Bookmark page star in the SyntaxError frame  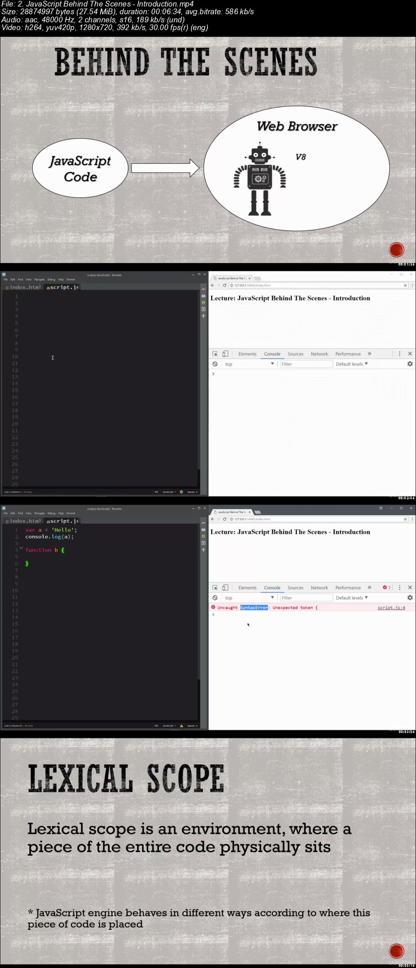405,519
